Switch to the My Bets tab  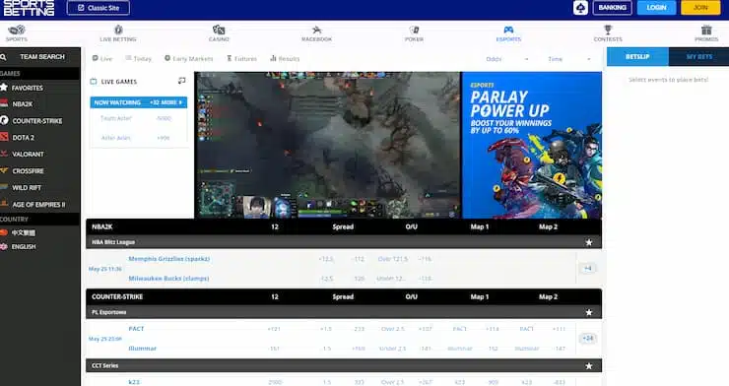point(698,57)
